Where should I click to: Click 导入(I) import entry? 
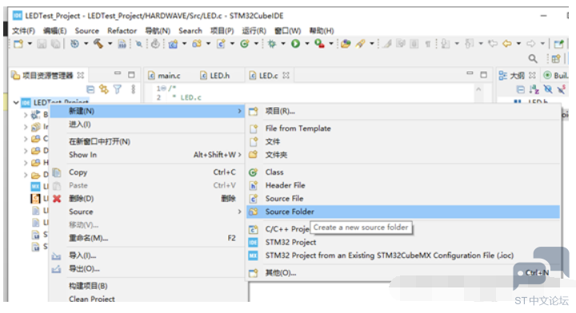[147, 256]
